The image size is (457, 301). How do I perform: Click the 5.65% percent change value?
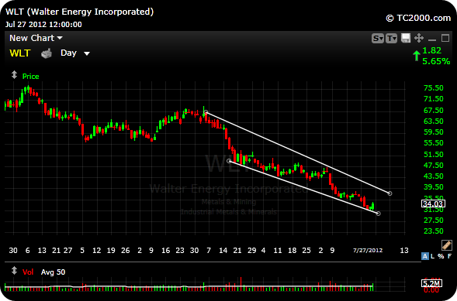click(x=436, y=61)
